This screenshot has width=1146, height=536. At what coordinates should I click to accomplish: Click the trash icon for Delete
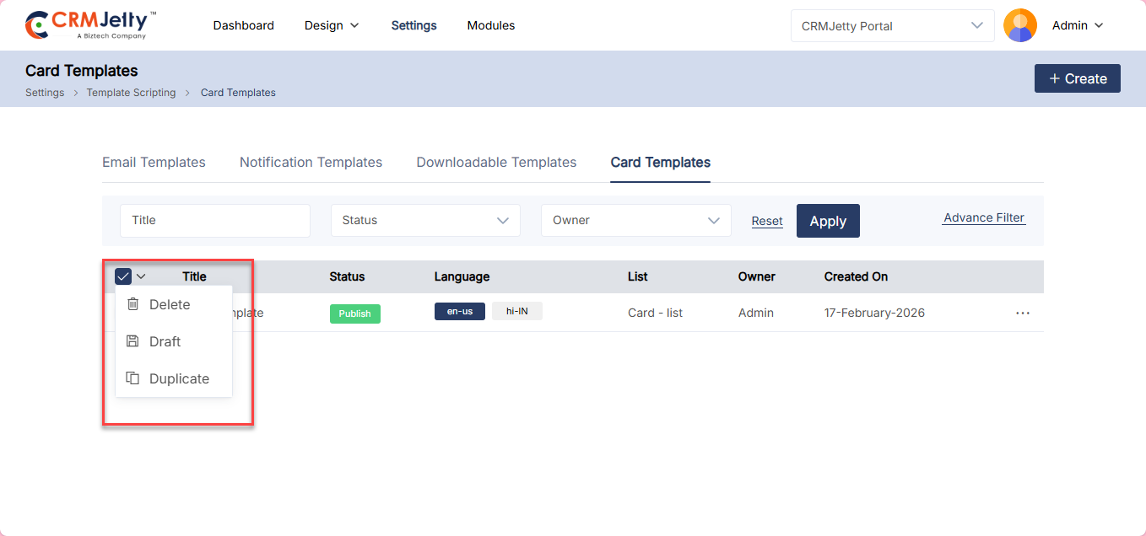(132, 304)
